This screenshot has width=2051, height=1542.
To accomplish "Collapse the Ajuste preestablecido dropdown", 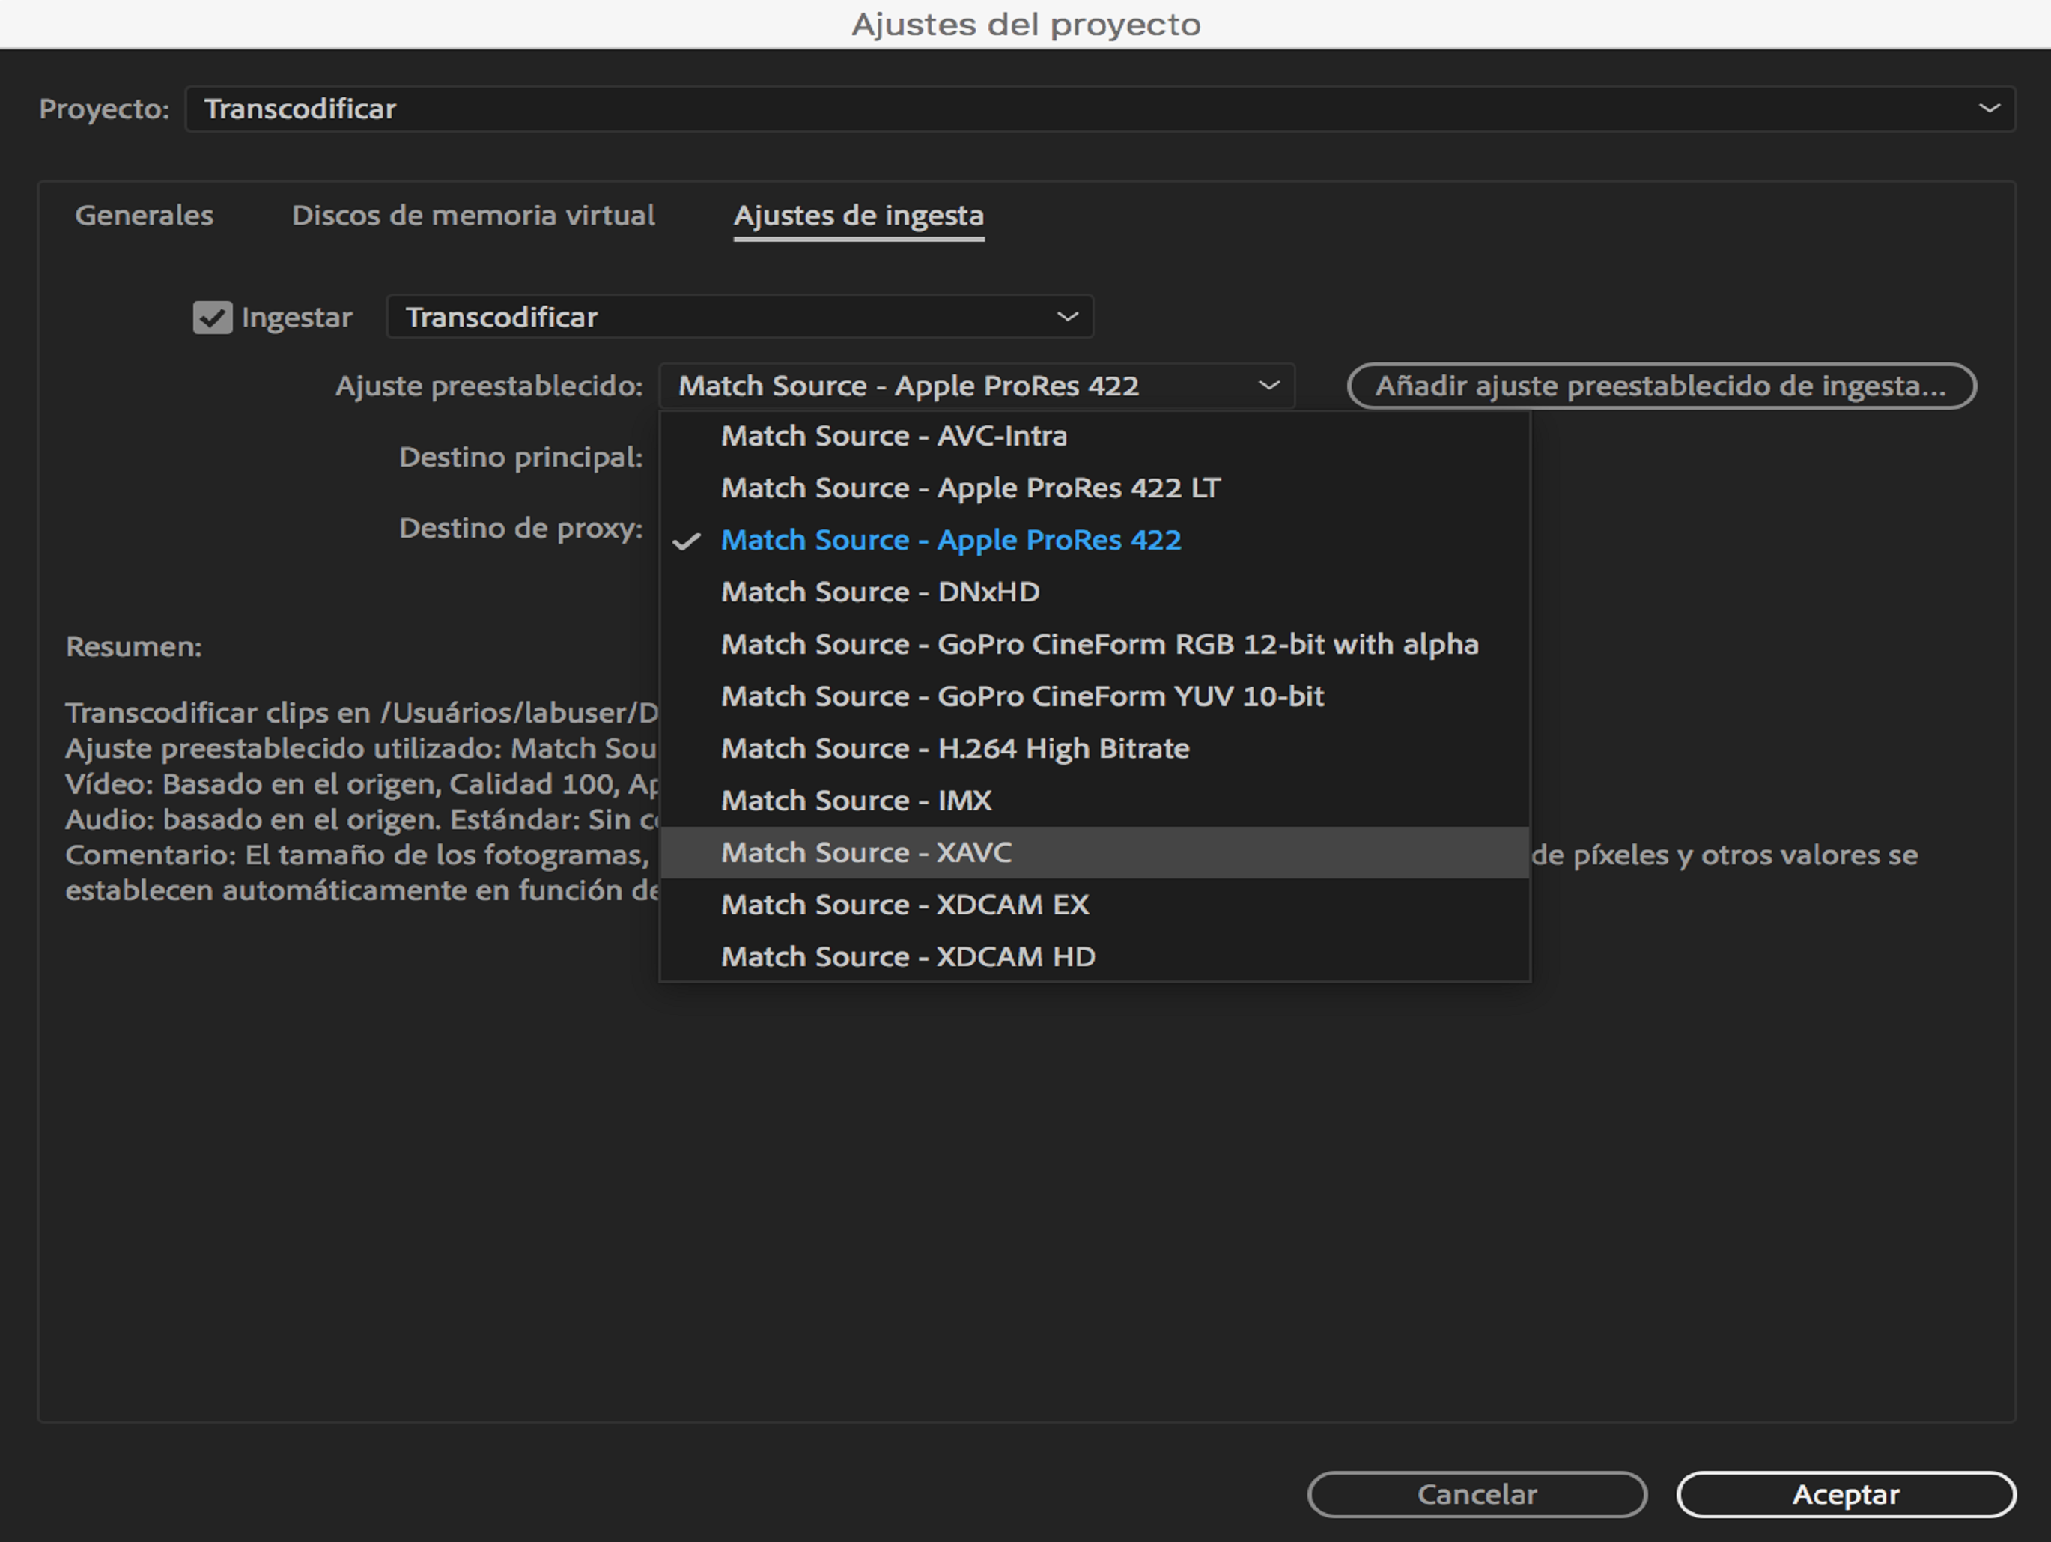I will point(976,386).
